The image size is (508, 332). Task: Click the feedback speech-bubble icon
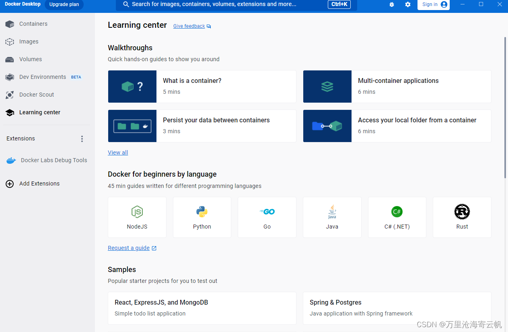click(x=209, y=27)
